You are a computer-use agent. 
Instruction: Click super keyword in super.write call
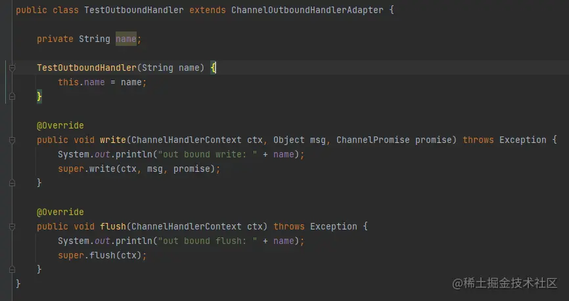(x=71, y=169)
